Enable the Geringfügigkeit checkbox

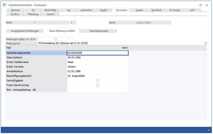point(98,80)
